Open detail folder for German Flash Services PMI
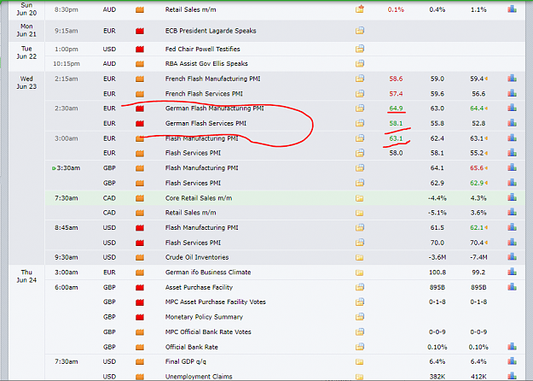Image resolution: width=533 pixels, height=381 pixels. coord(360,123)
